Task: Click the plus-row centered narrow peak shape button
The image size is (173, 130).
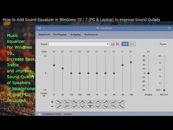Action: 83,102
